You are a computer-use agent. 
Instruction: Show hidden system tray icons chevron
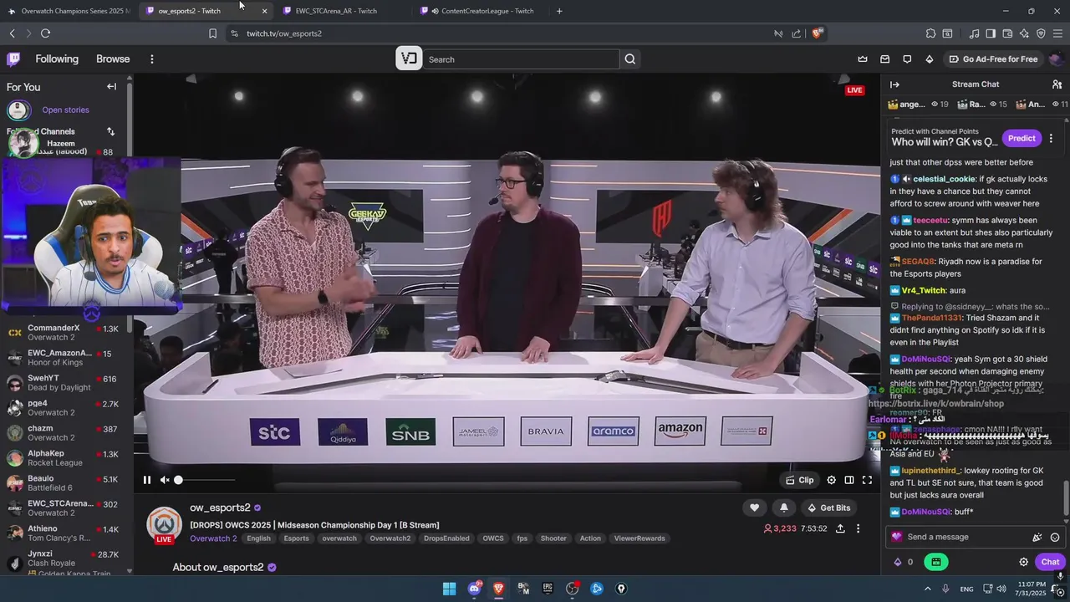[x=928, y=589]
